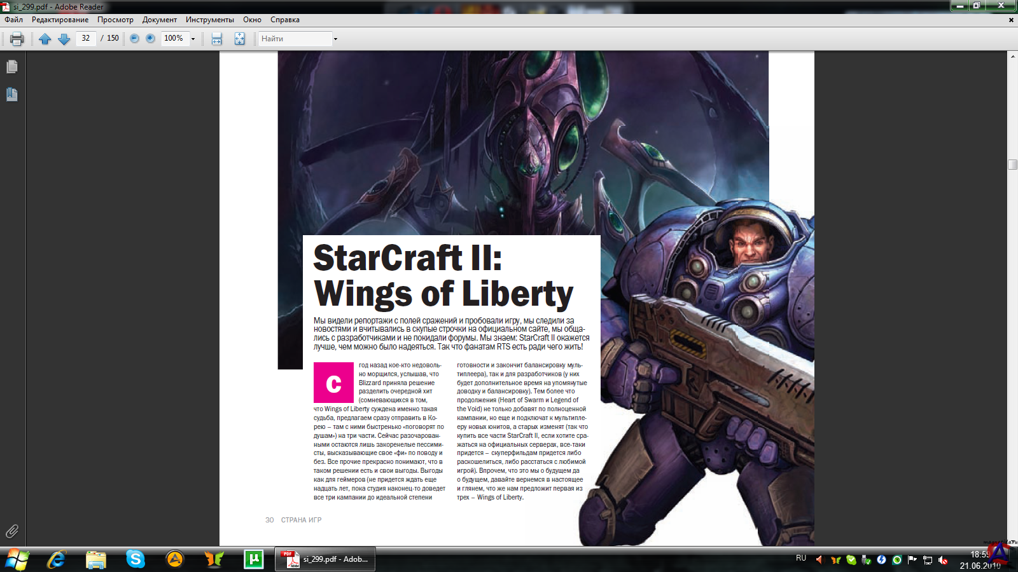Viewport: 1018px width, 572px height.
Task: Open the Pages thumbnails panel
Action: click(12, 67)
